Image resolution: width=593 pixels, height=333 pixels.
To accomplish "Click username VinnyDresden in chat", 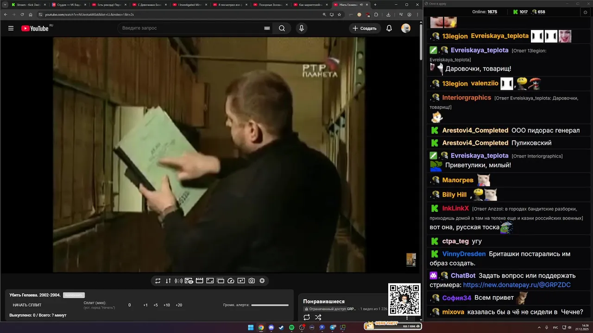I will coord(464,254).
